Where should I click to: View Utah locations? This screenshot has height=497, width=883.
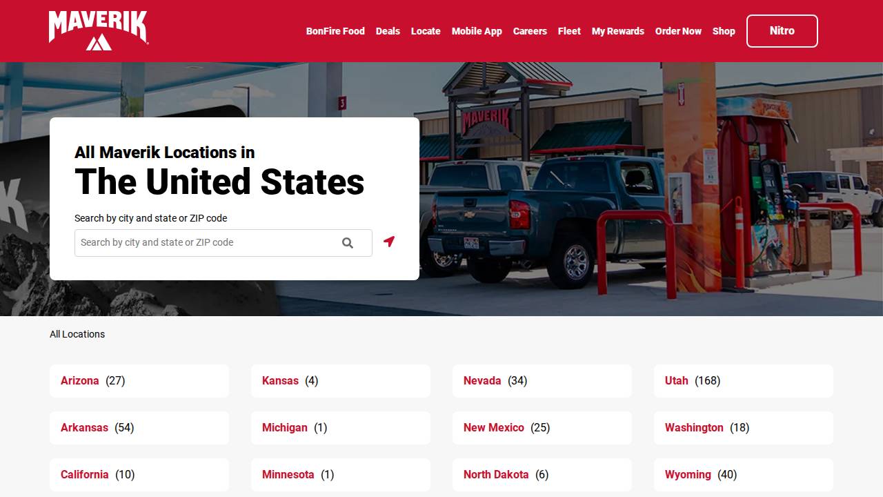pyautogui.click(x=676, y=380)
